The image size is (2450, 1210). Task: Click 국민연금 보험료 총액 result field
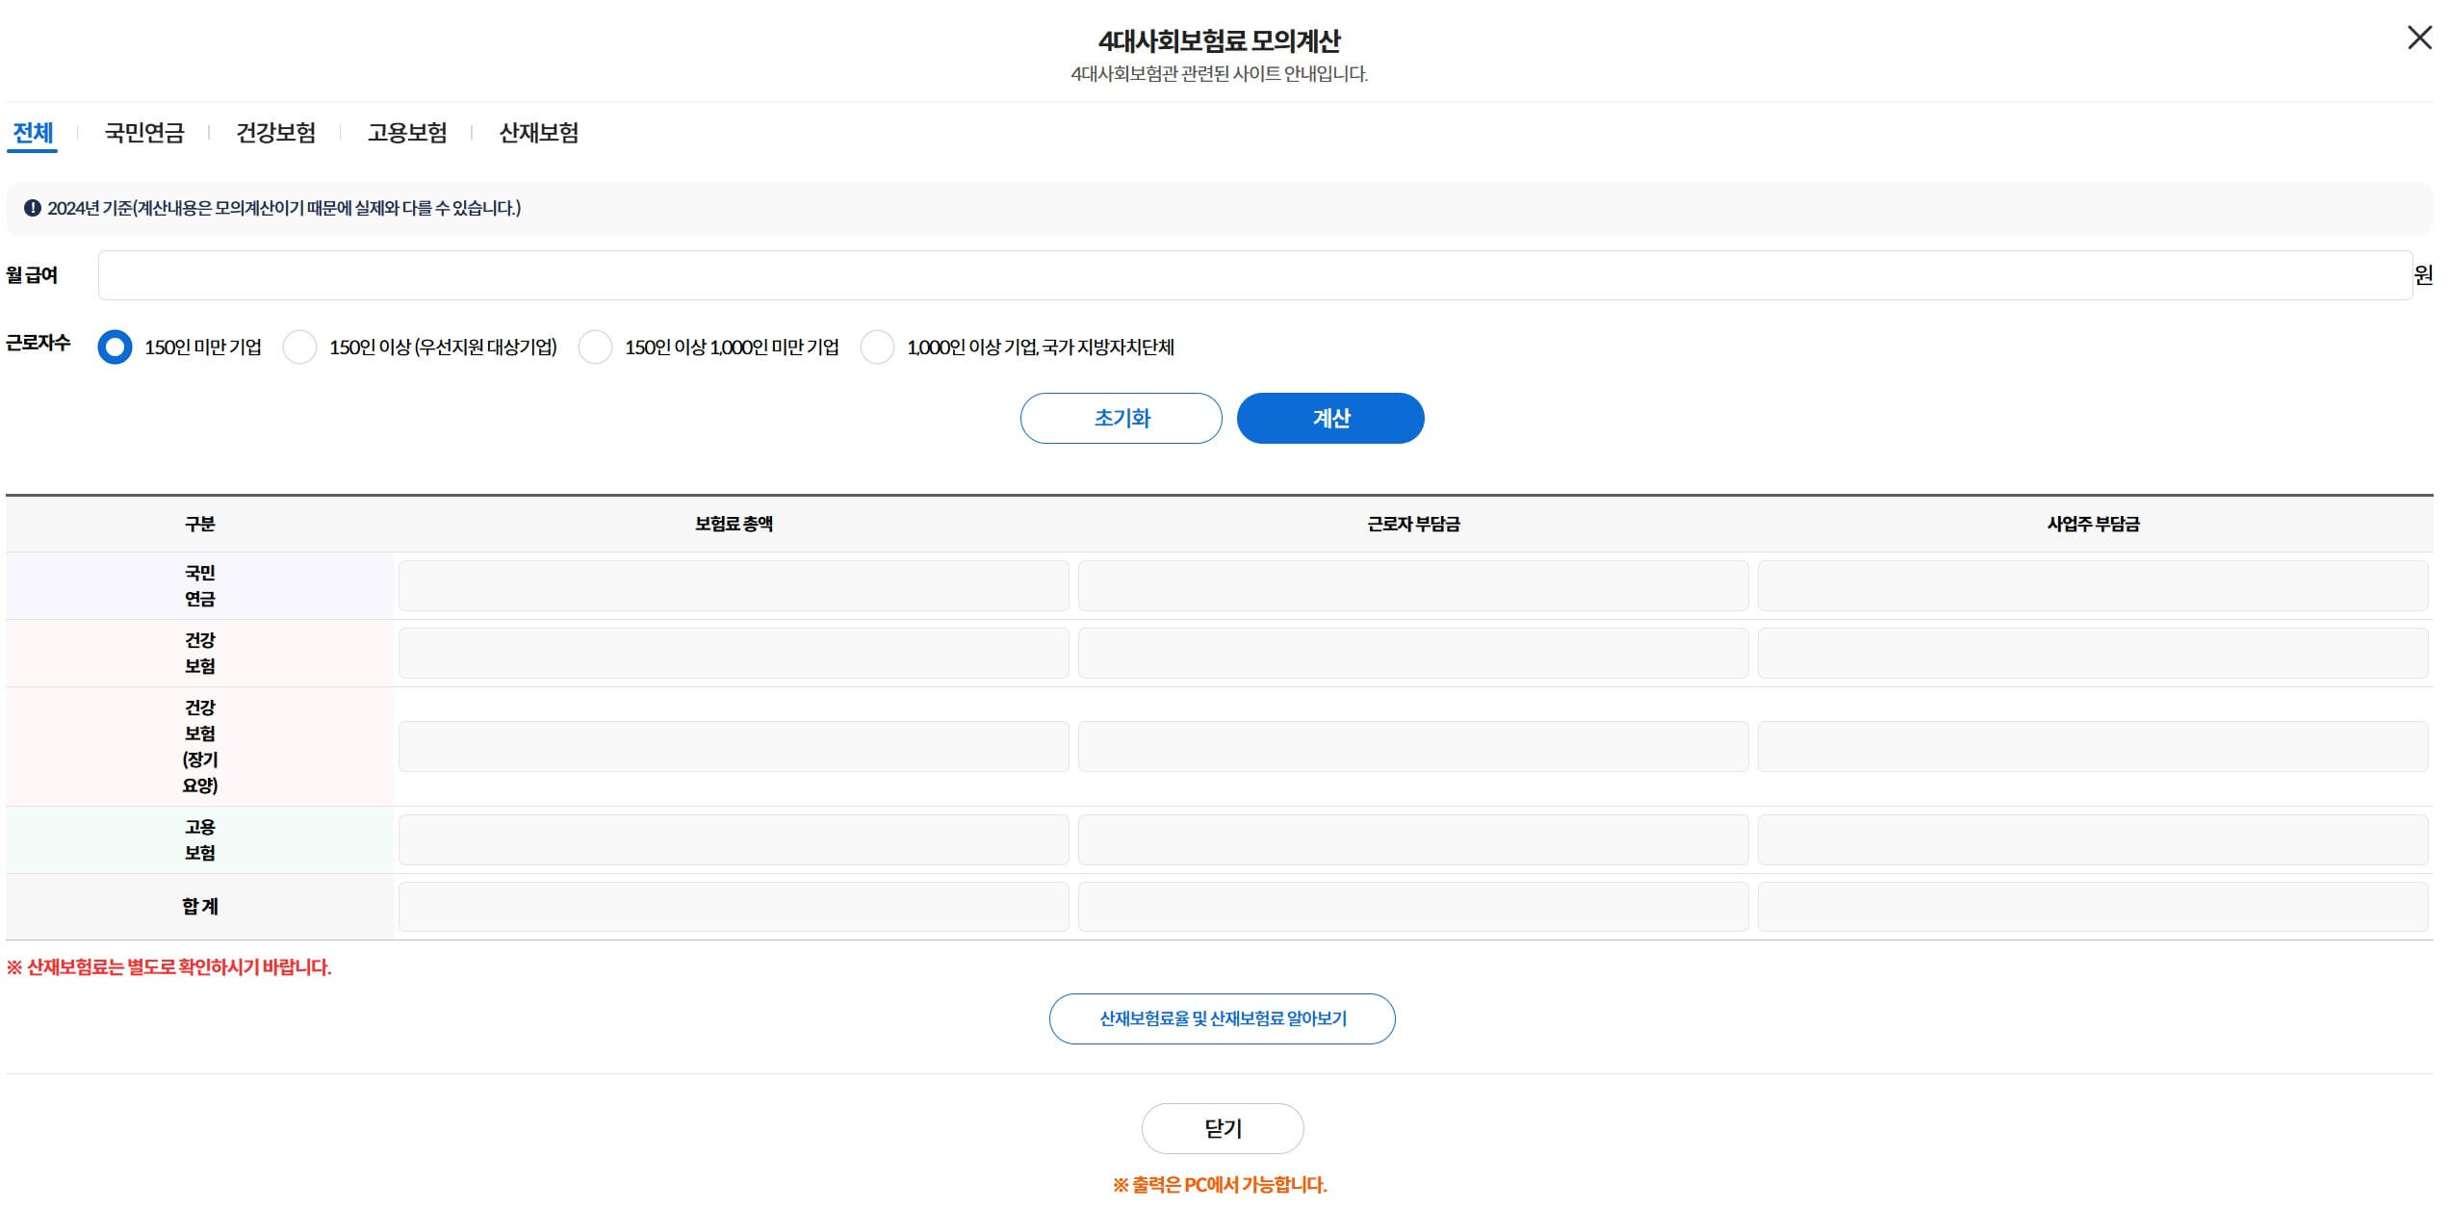(x=734, y=585)
